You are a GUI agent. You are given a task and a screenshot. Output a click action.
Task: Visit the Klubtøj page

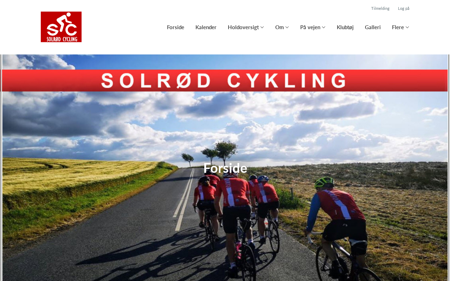345,27
